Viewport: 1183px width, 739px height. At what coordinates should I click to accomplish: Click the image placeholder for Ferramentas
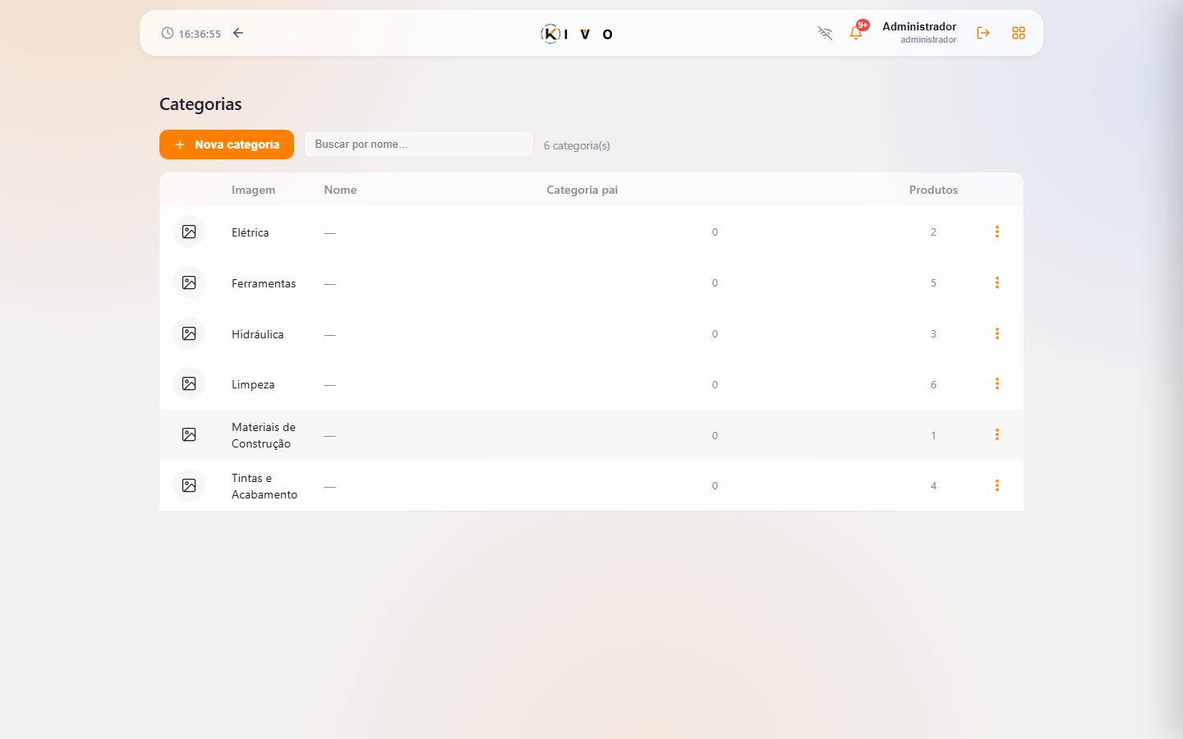point(189,283)
